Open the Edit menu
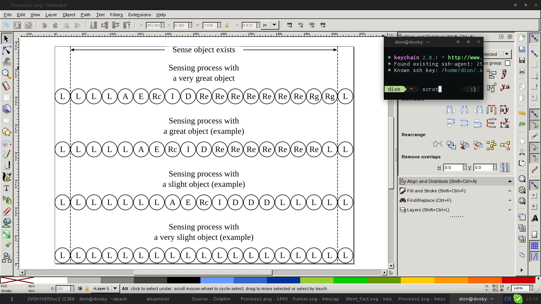Screen dimensions: 541x304 point(21,15)
